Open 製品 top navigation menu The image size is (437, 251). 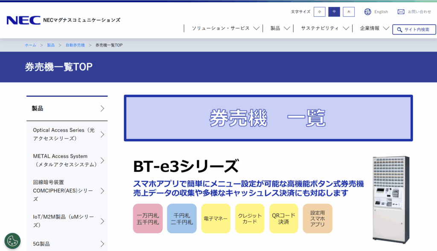[x=275, y=28]
